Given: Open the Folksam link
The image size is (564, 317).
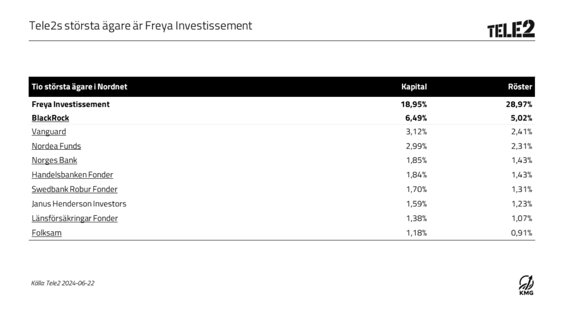Looking at the screenshot, I should point(46,233).
